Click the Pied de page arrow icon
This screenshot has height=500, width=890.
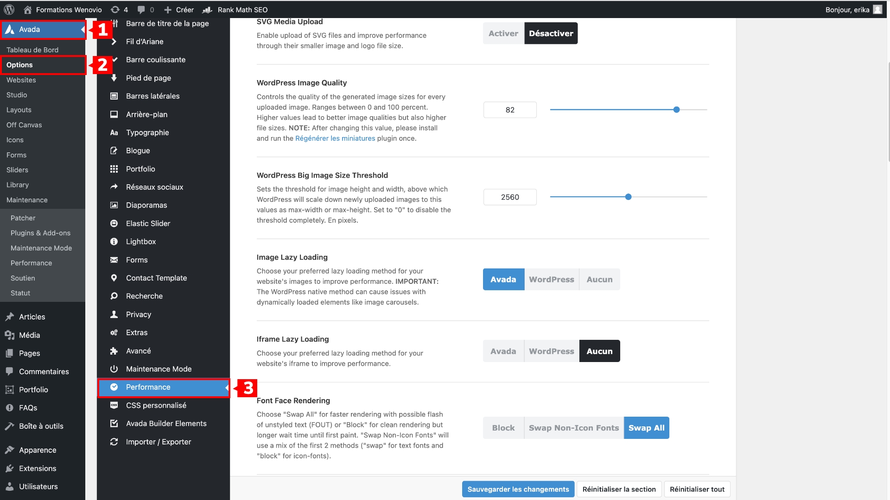coord(114,78)
